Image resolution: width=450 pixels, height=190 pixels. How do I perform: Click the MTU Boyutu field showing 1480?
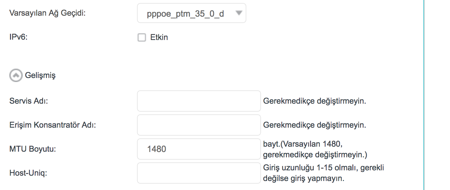199,149
